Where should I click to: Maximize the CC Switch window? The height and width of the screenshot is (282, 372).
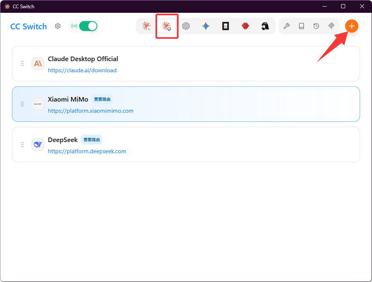point(343,7)
